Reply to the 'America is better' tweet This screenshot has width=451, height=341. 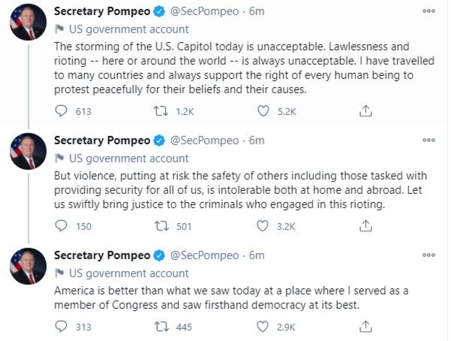[61, 326]
